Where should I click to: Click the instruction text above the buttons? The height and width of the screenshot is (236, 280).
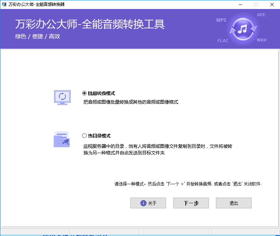pos(188,184)
